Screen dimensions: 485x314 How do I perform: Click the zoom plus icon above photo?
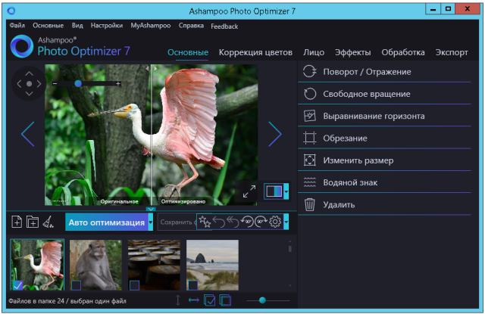(118, 83)
